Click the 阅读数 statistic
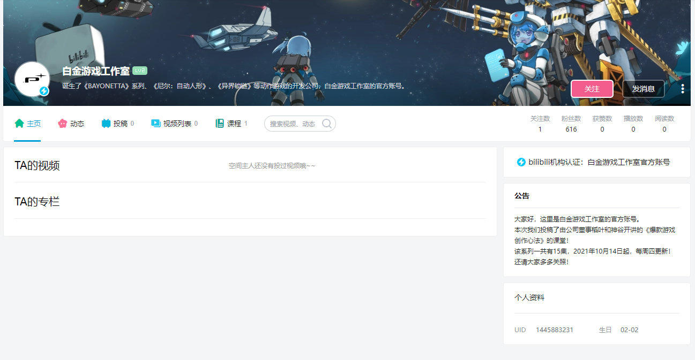This screenshot has width=695, height=360. pyautogui.click(x=664, y=124)
